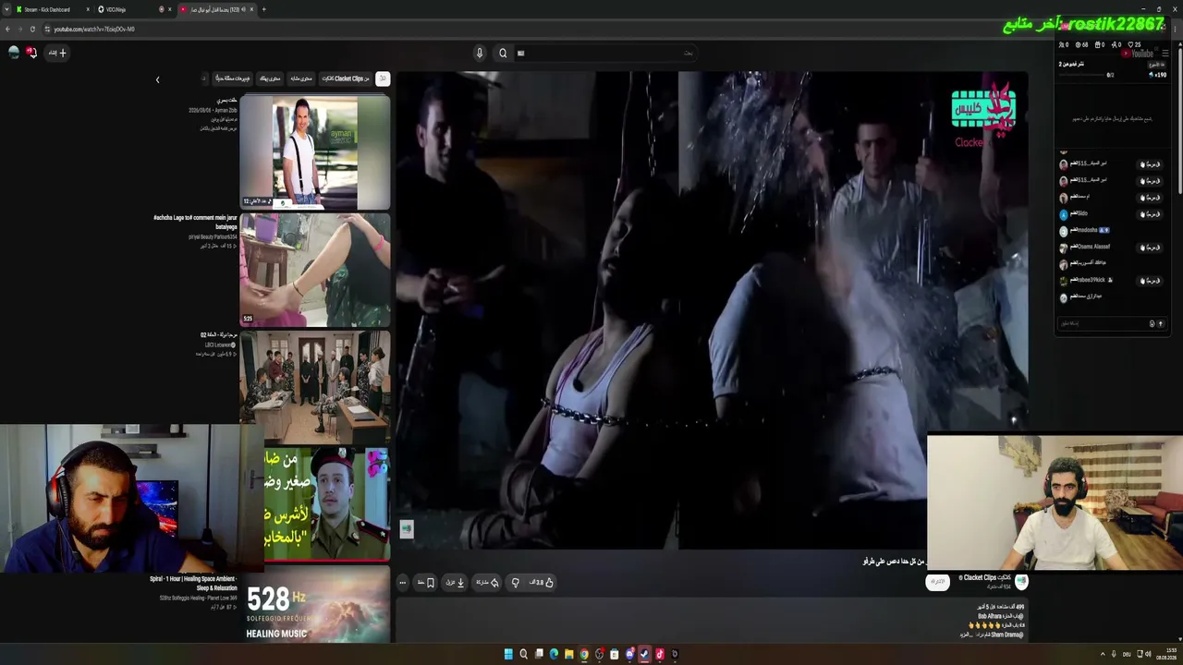1183x665 pixels.
Task: Click the welcome button beside user Sido
Action: tap(1151, 214)
